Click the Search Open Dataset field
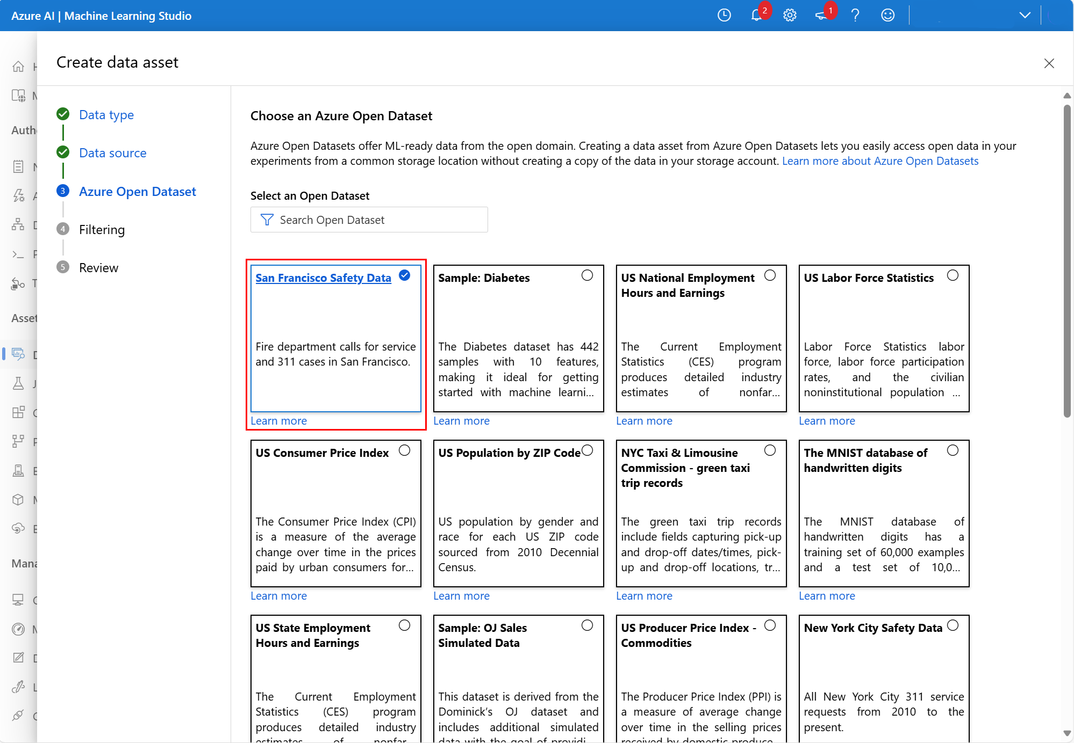The height and width of the screenshot is (743, 1074). [376, 220]
